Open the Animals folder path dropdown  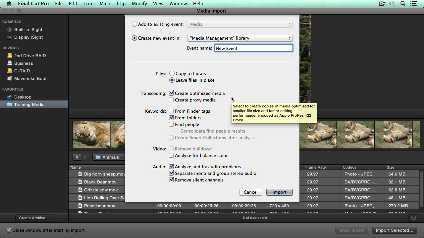[x=109, y=157]
